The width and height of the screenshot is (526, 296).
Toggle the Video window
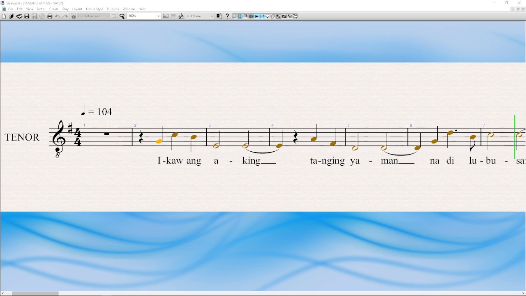pos(284,16)
